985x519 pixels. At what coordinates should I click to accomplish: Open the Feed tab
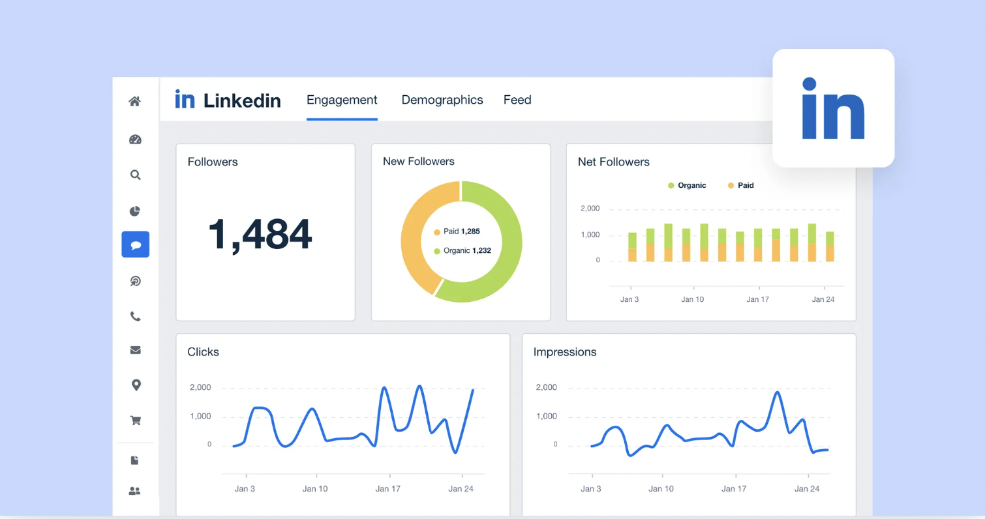click(x=517, y=100)
